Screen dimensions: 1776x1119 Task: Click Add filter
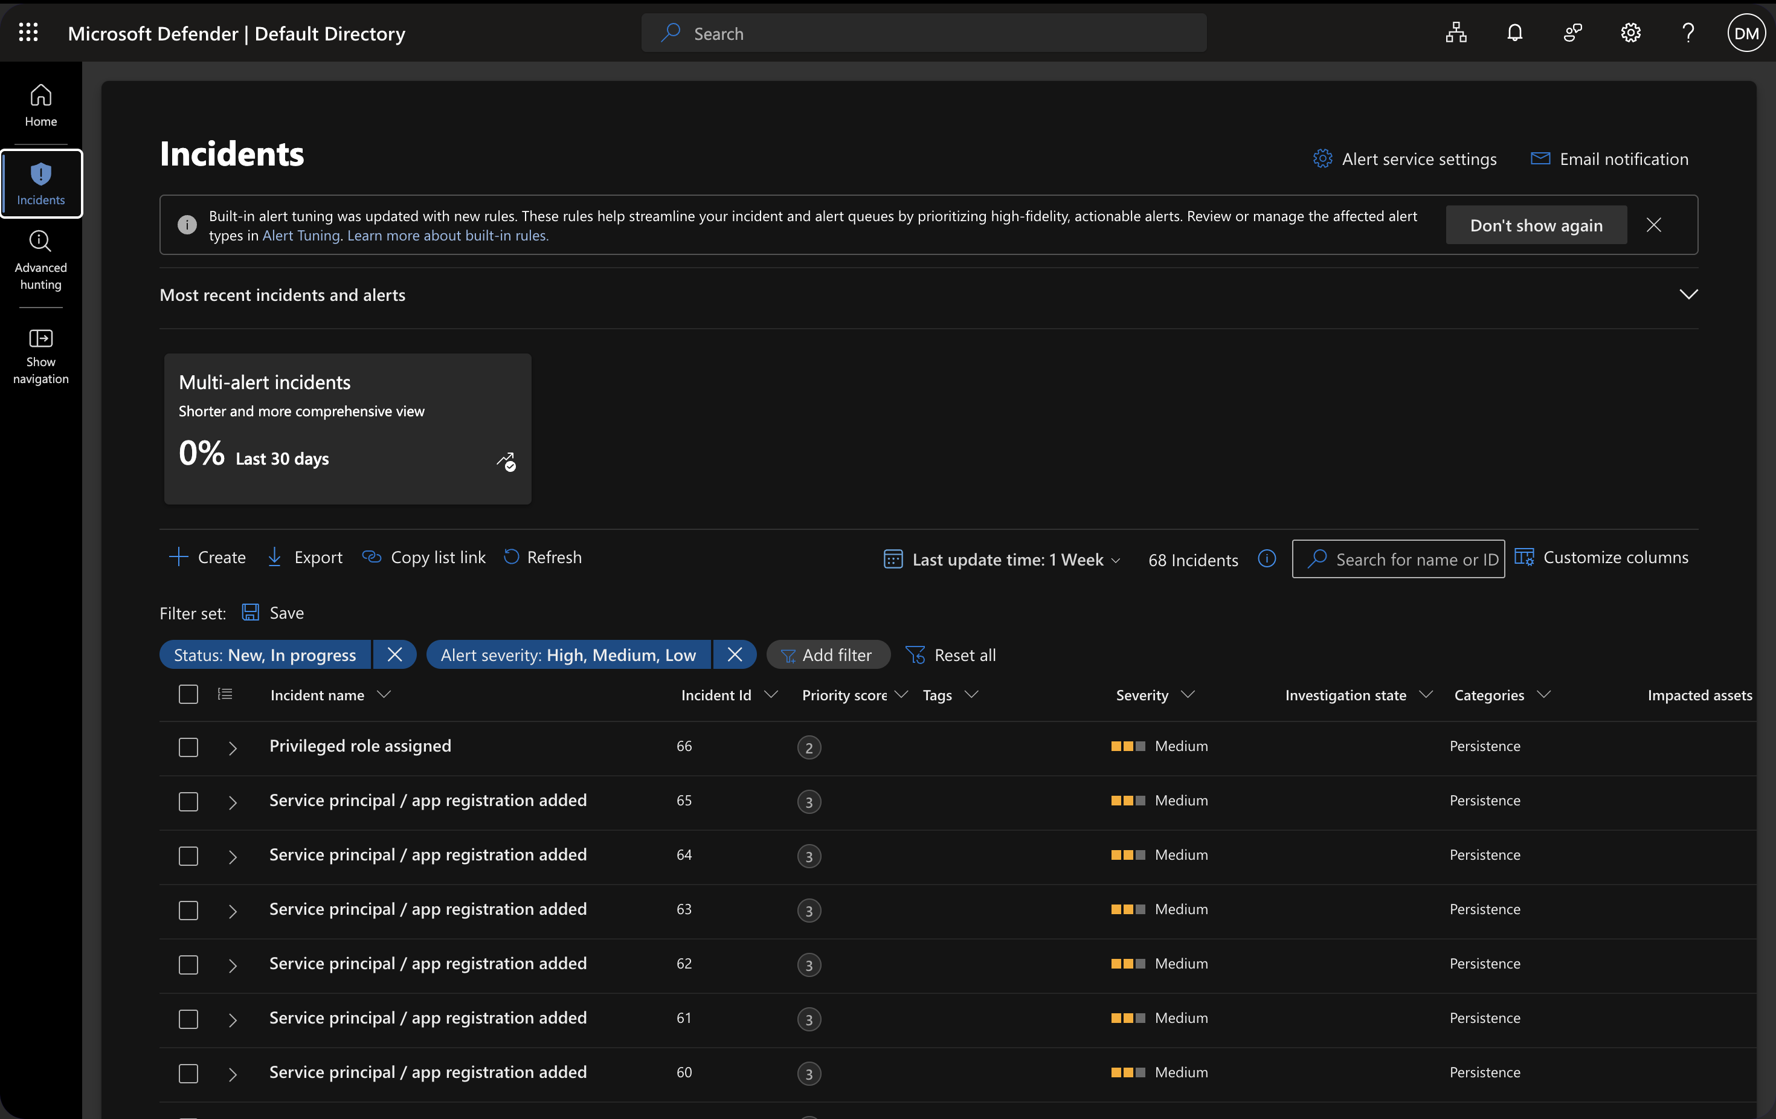click(x=828, y=655)
